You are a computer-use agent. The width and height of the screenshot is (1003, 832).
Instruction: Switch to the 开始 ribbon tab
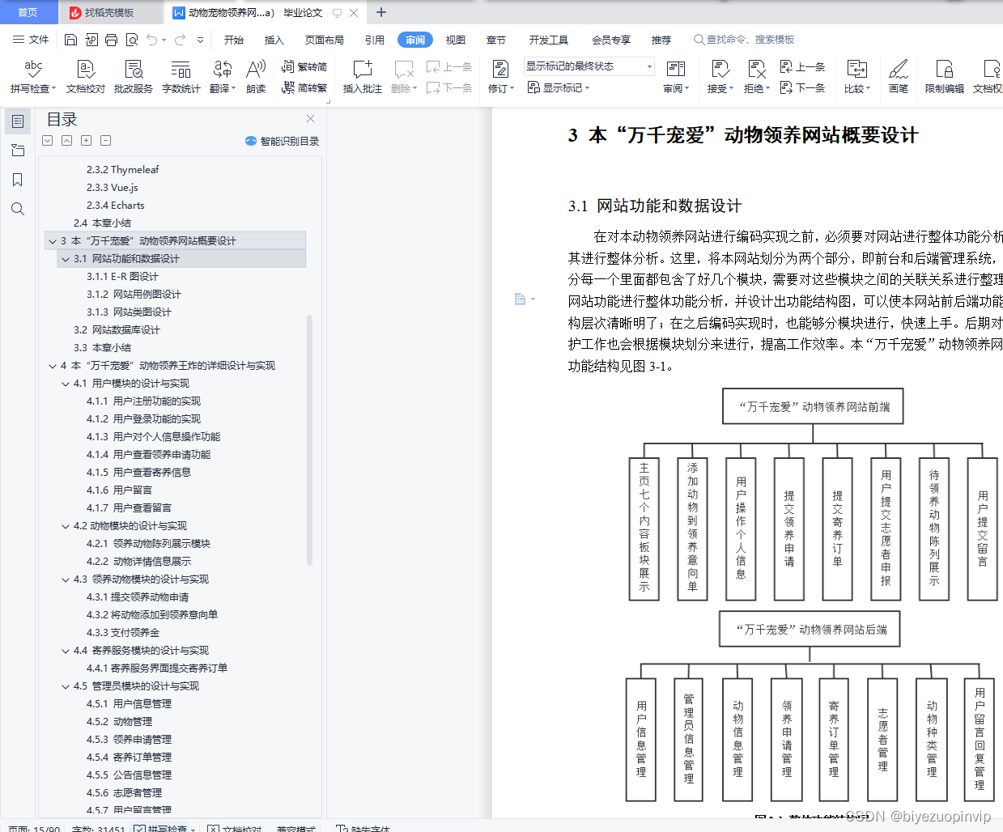[x=234, y=40]
